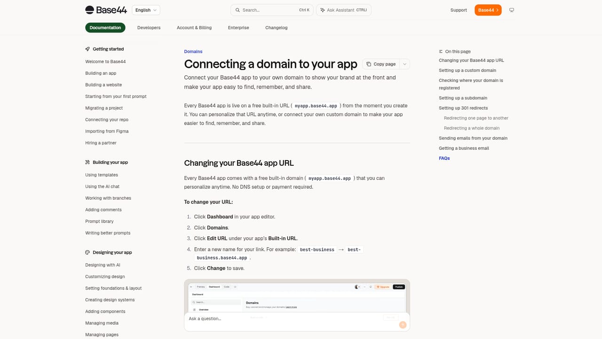Toggle the theme monitor icon
The width and height of the screenshot is (602, 339).
[x=512, y=10]
